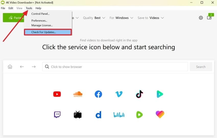Open settings via the gear icon

(x=201, y=18)
